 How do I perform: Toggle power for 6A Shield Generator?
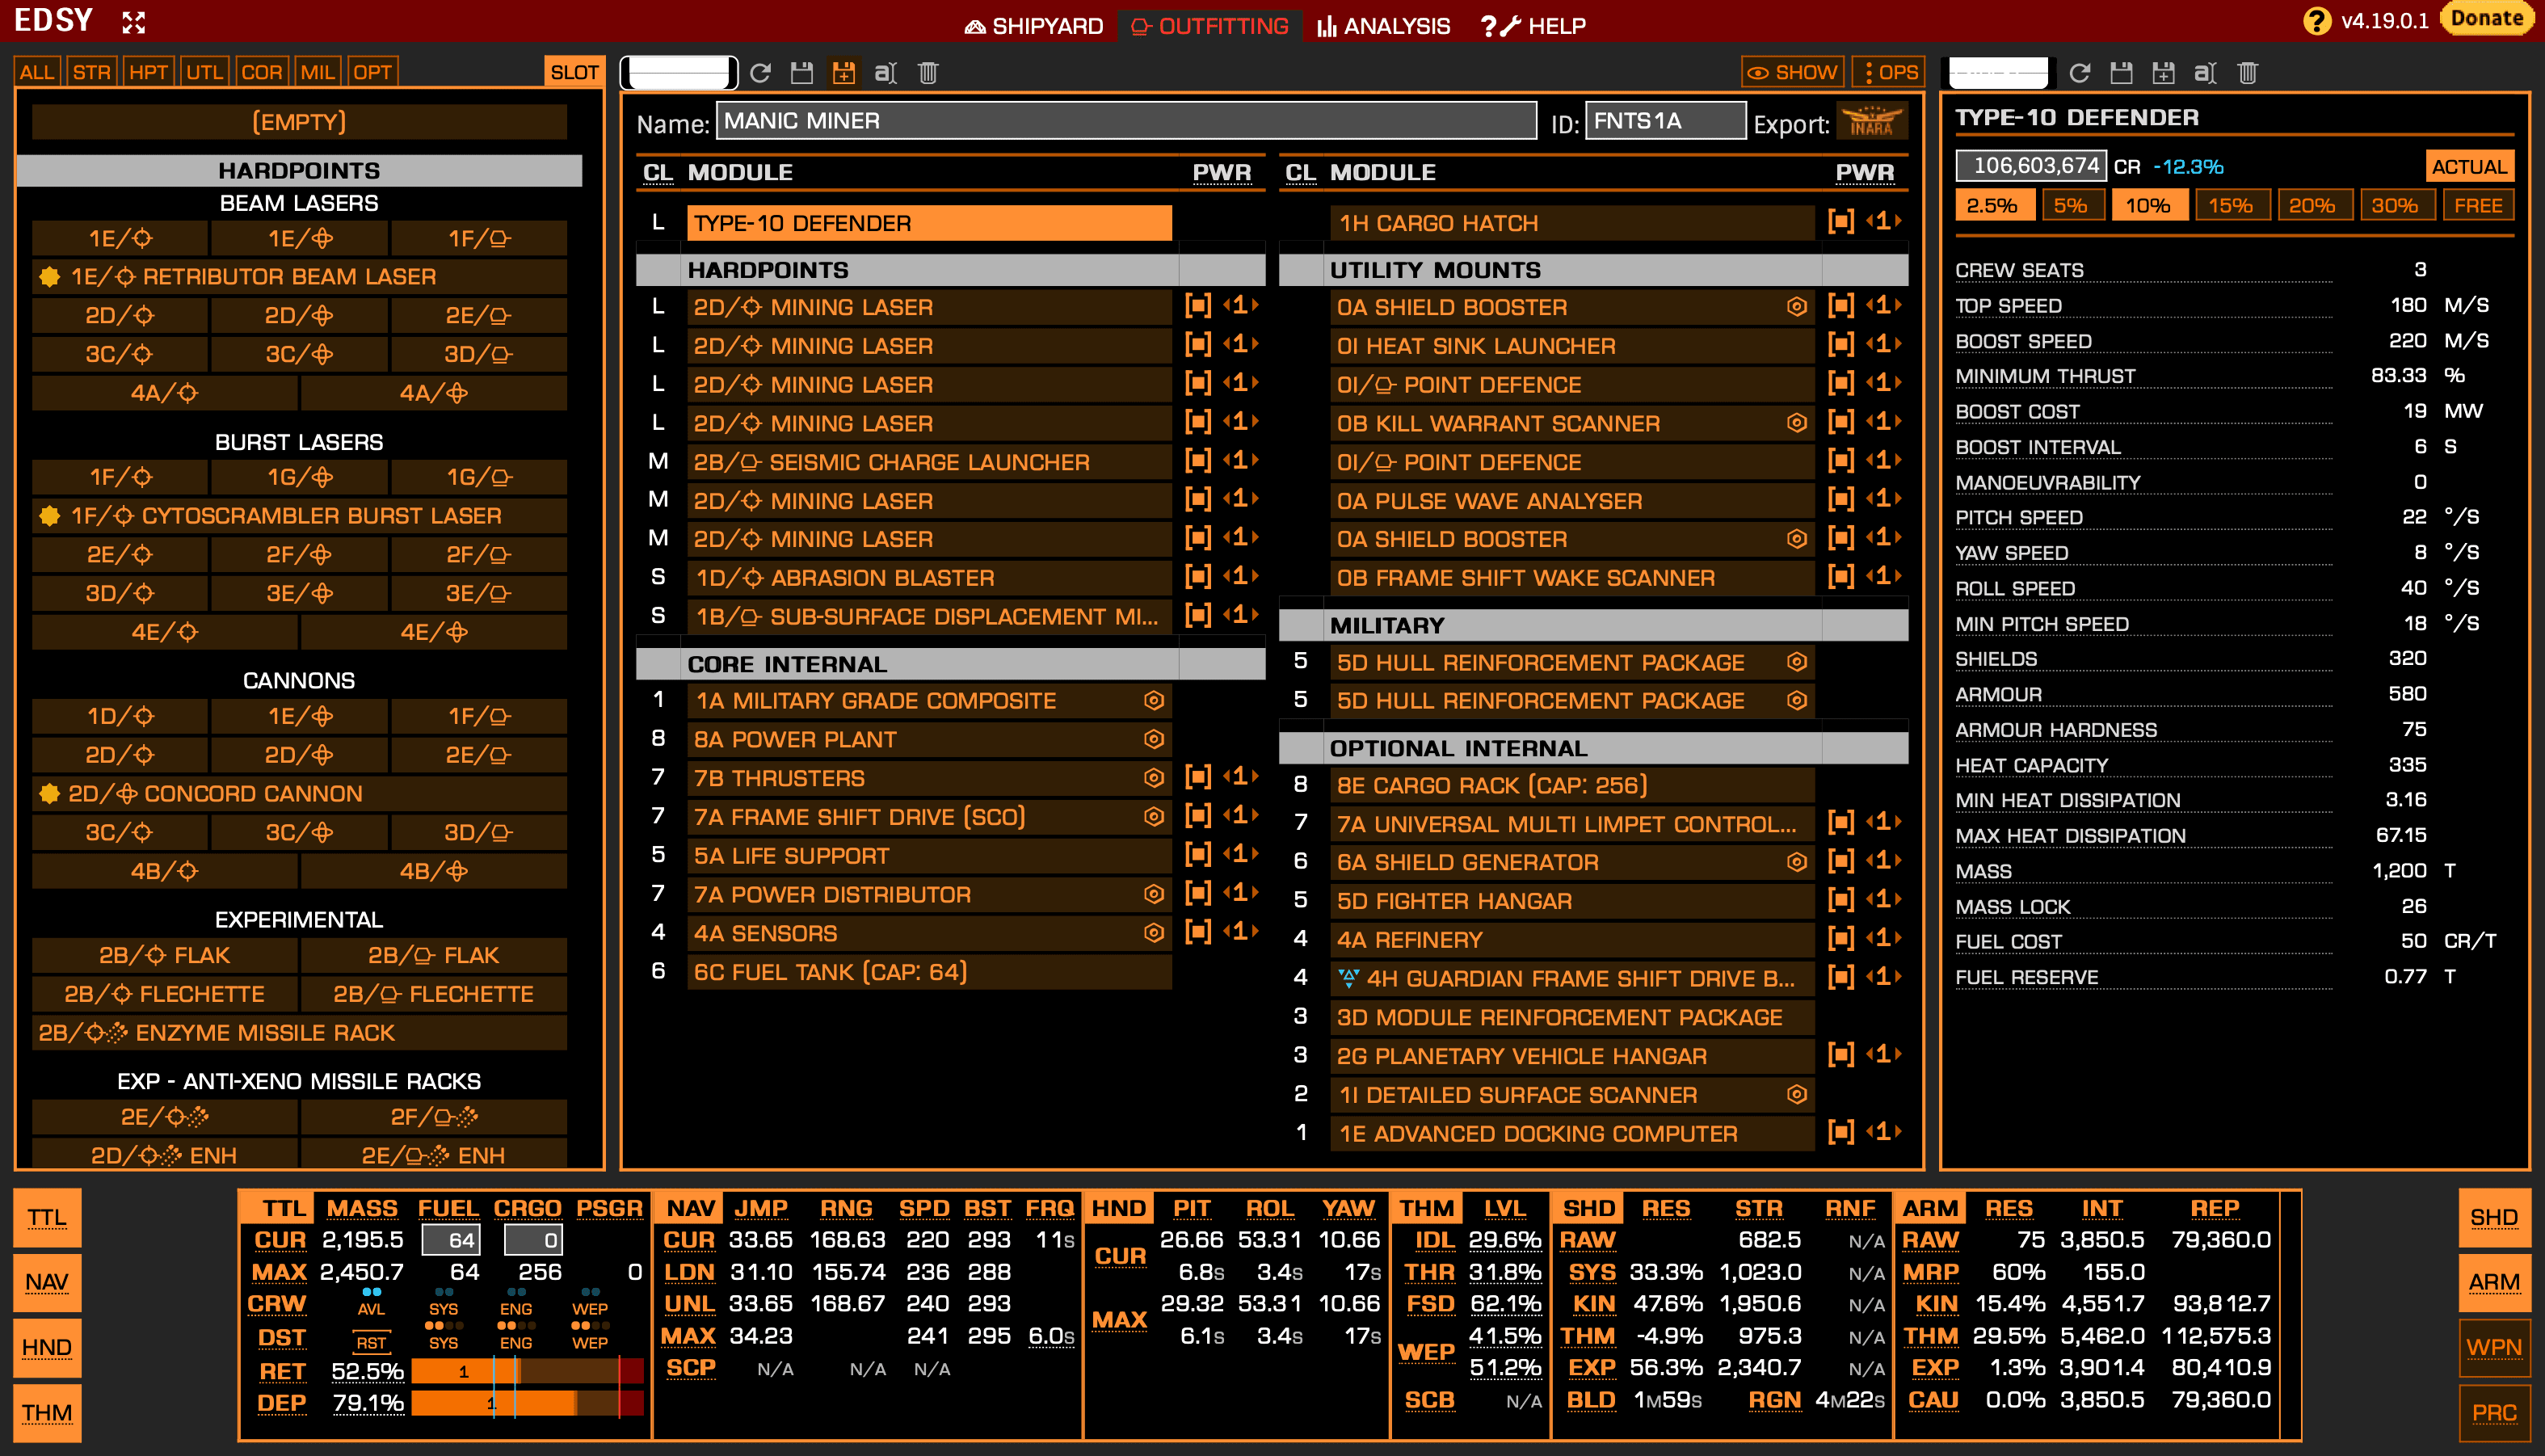(1840, 861)
